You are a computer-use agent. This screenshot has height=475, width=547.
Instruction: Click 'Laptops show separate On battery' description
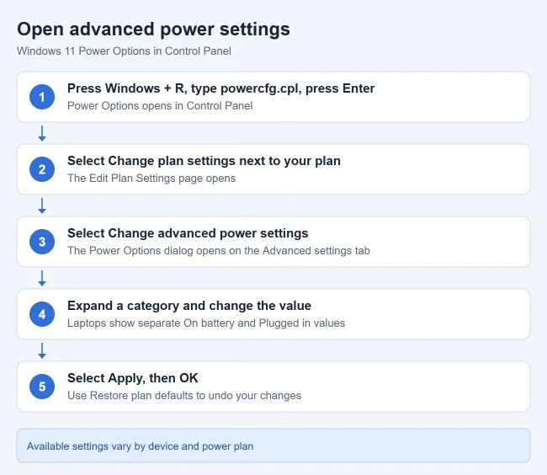pos(206,323)
